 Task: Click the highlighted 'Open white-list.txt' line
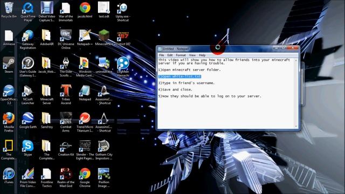coord(180,77)
